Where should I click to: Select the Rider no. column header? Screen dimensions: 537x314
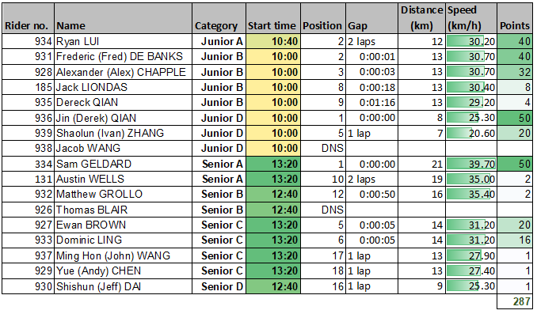coord(28,18)
